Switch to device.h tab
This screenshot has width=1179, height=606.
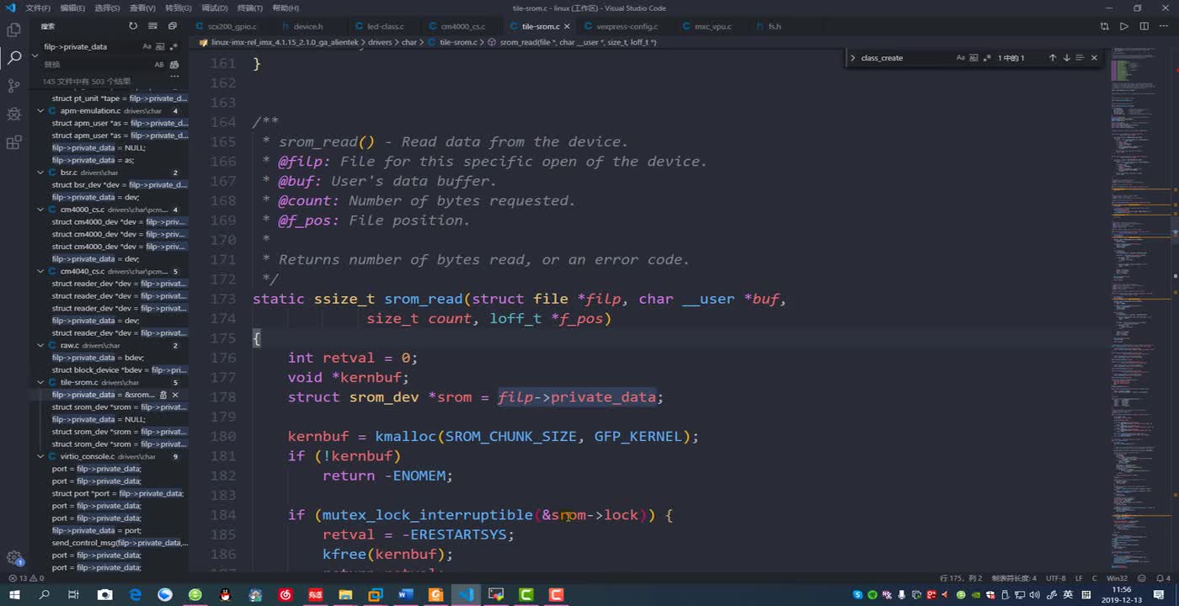[x=307, y=26]
